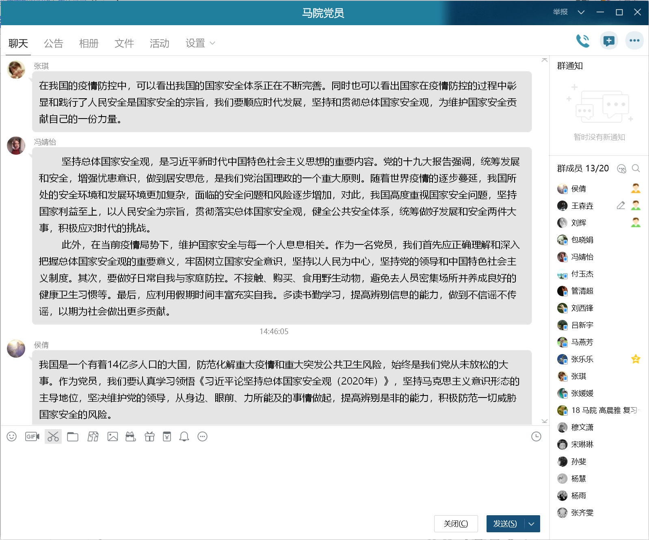The image size is (649, 540).
Task: Start a group voice call
Action: tap(583, 41)
